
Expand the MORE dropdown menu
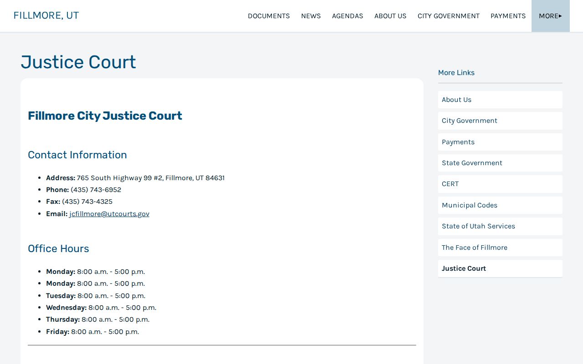[x=550, y=16]
